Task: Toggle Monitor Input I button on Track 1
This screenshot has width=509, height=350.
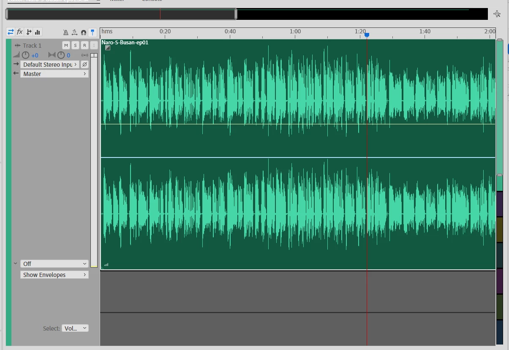Action: click(x=94, y=45)
